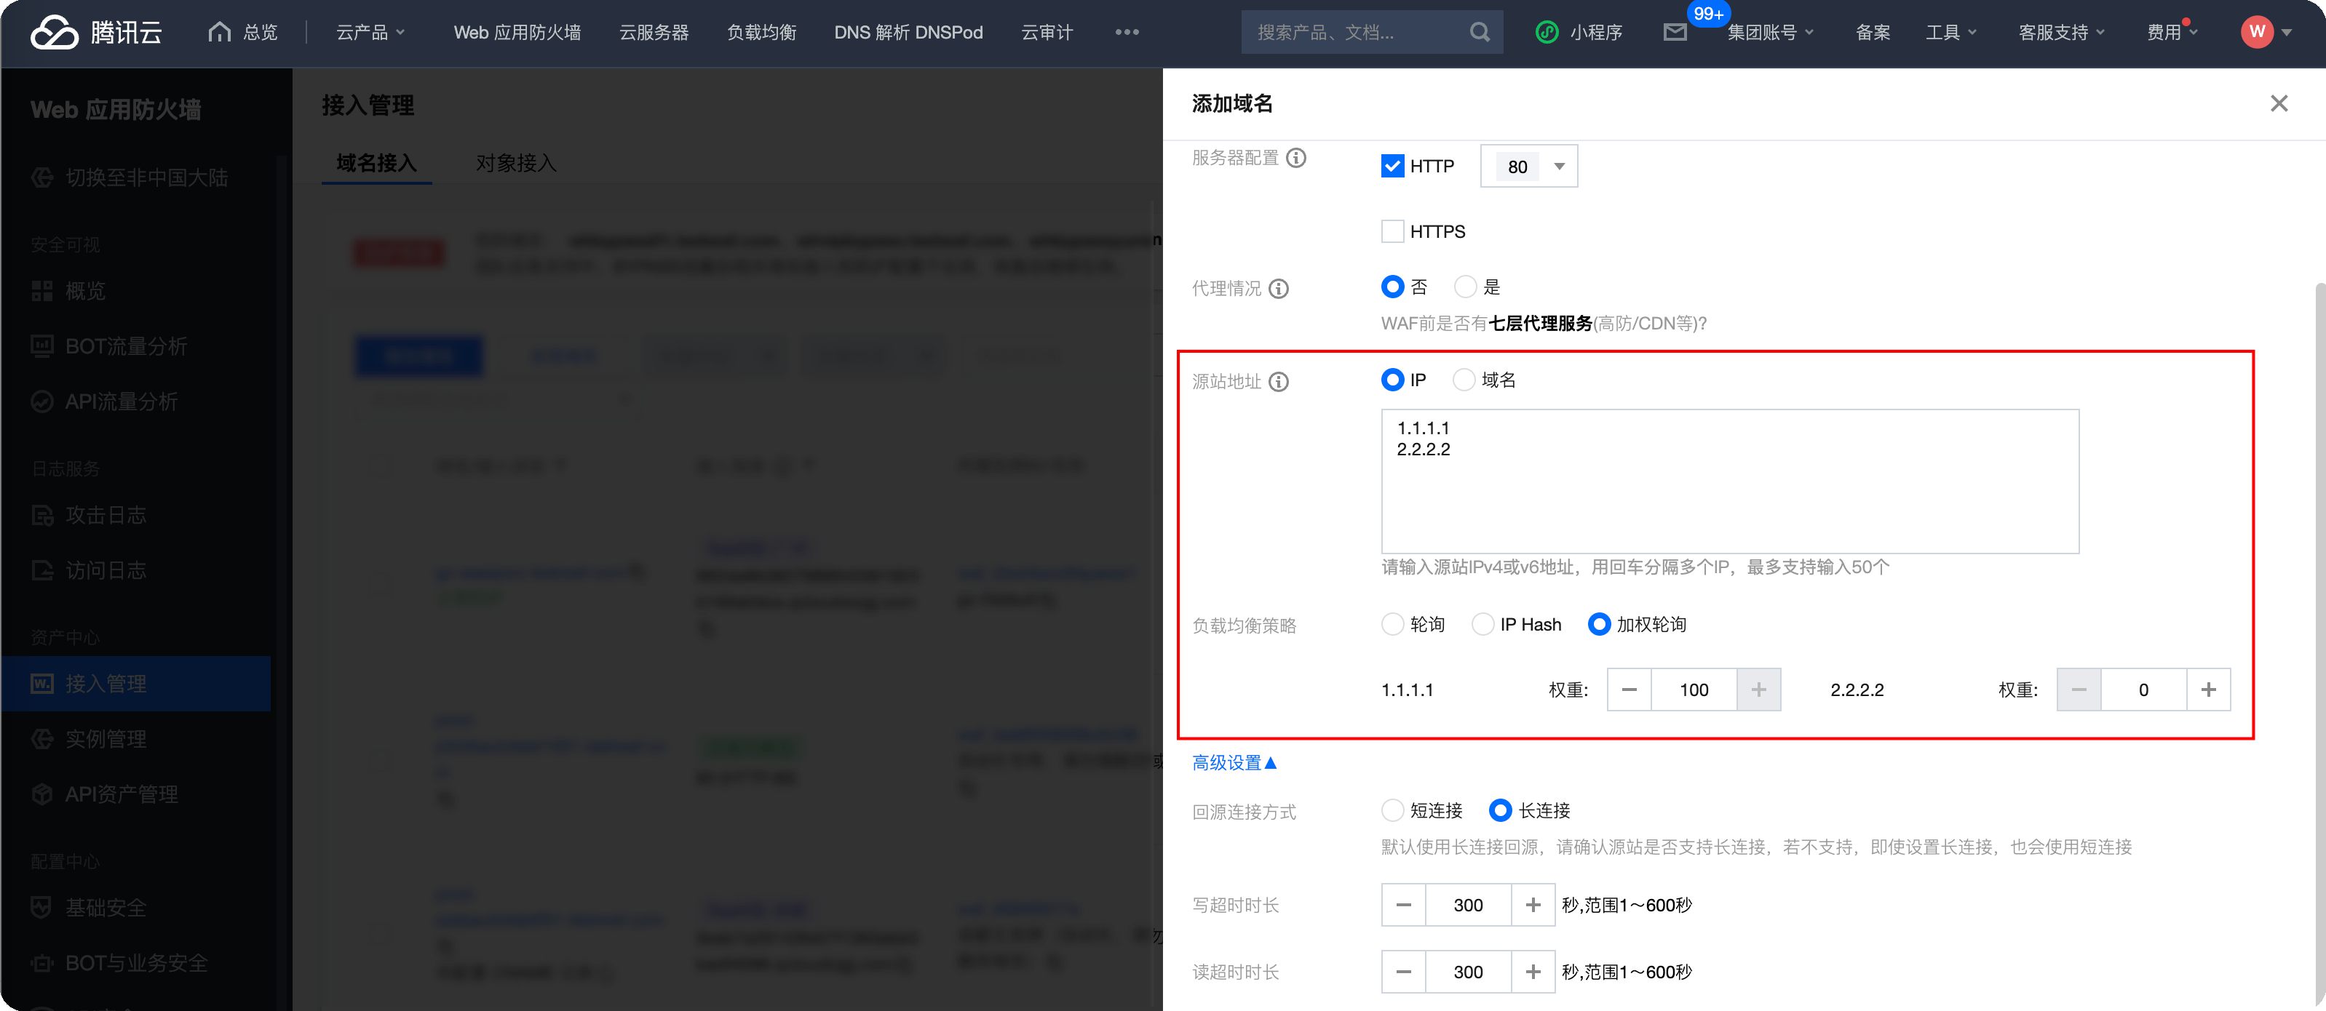Click the info icon beside 服务器配置
Screen dimensions: 2326x1011
[1295, 158]
